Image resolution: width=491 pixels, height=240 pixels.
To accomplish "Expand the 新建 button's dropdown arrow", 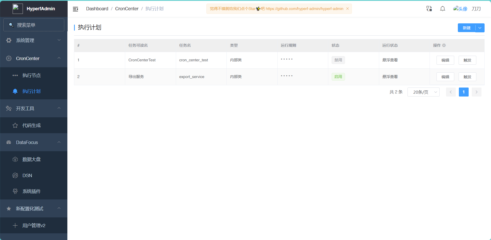I will [x=480, y=28].
